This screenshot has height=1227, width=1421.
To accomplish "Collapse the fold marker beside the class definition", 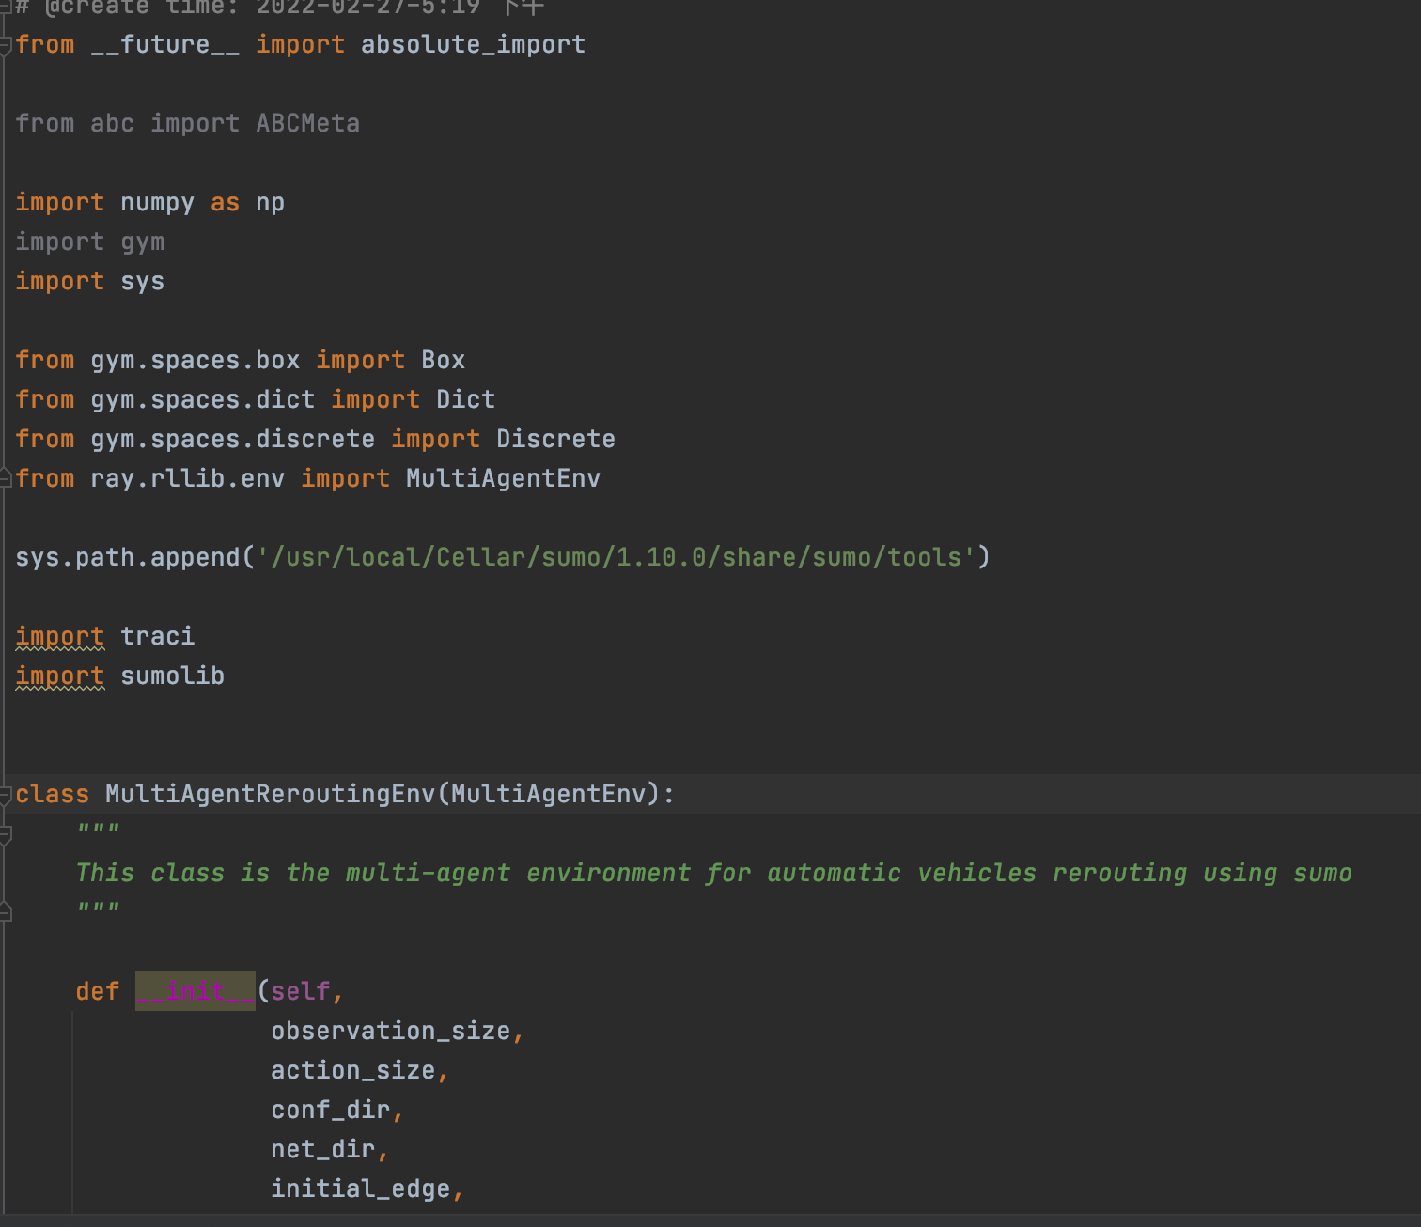I will pyautogui.click(x=6, y=792).
